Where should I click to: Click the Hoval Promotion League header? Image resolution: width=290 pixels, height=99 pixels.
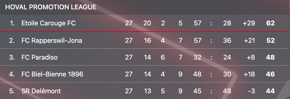coord(51,7)
